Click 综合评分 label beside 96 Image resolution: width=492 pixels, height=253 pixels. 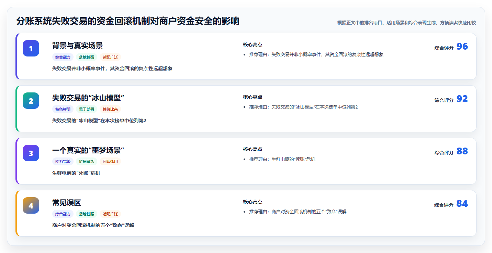444,48
